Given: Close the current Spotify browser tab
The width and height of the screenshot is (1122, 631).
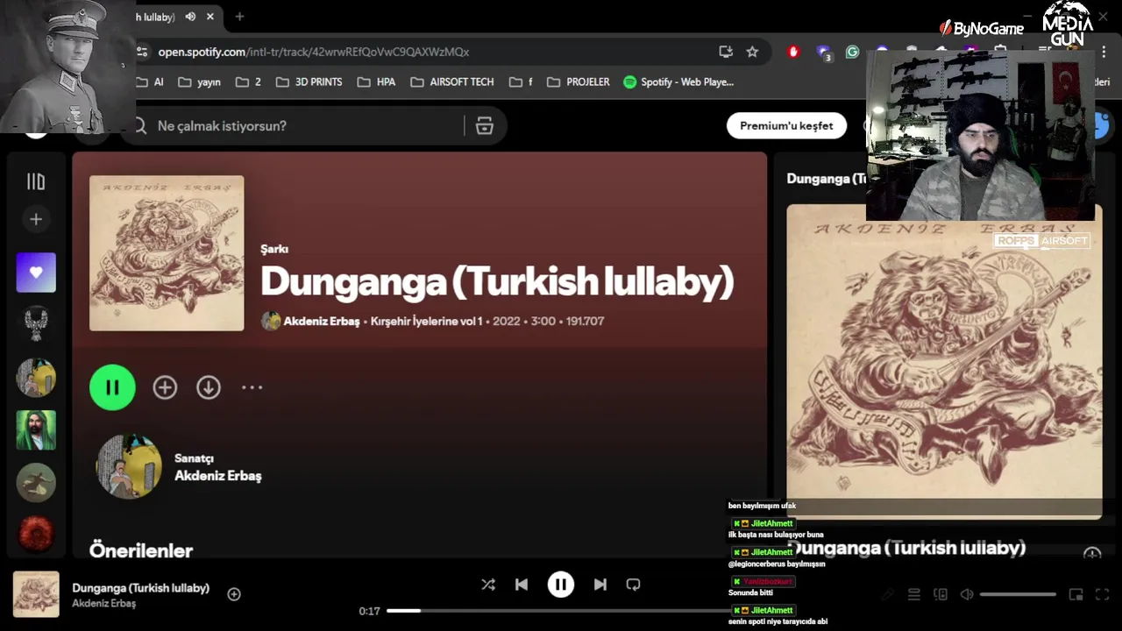Looking at the screenshot, I should 210,17.
